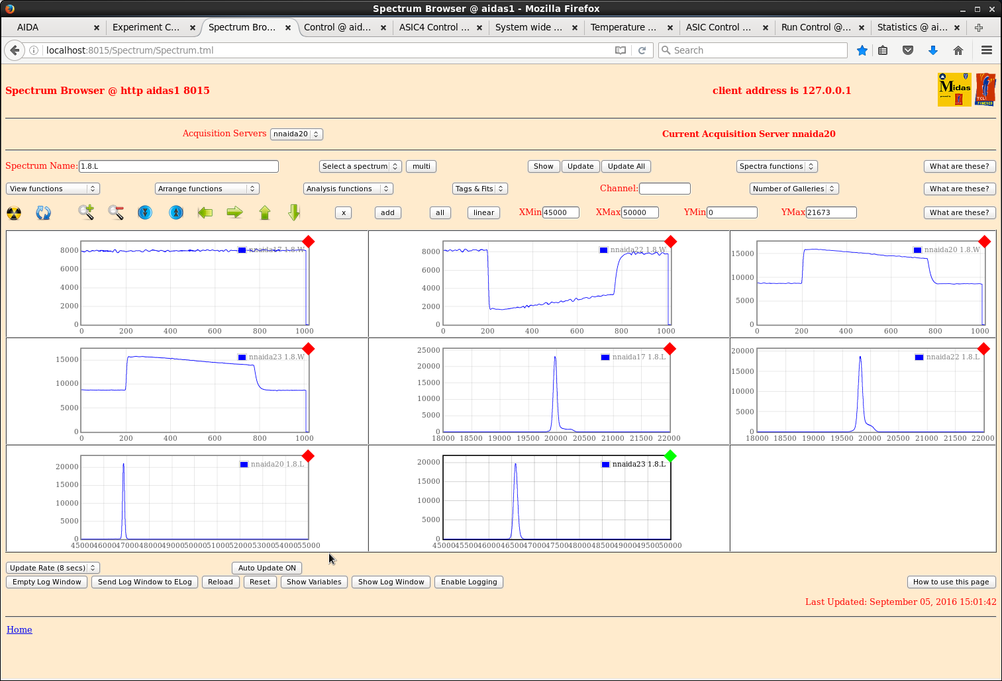Close the AIDA tab with its x
The width and height of the screenshot is (1002, 681).
[97, 28]
